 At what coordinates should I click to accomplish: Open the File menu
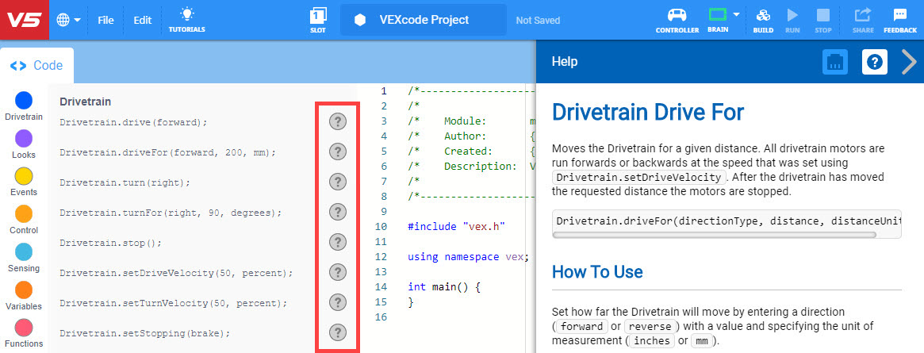pyautogui.click(x=105, y=20)
